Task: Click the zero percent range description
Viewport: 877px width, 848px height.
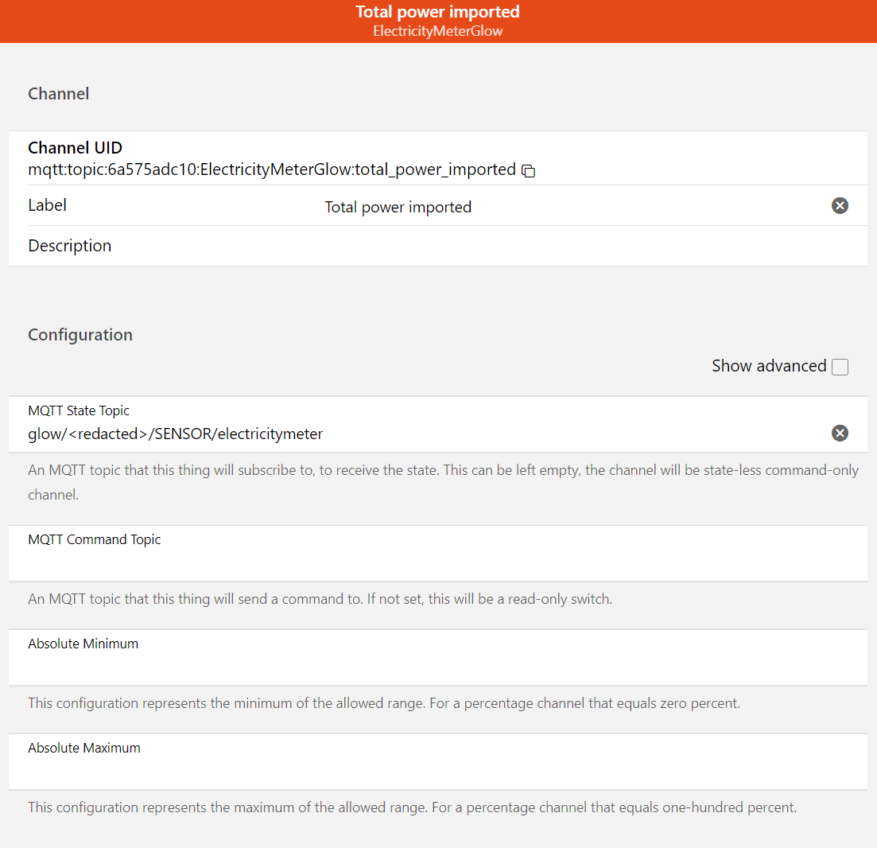Action: tap(384, 703)
